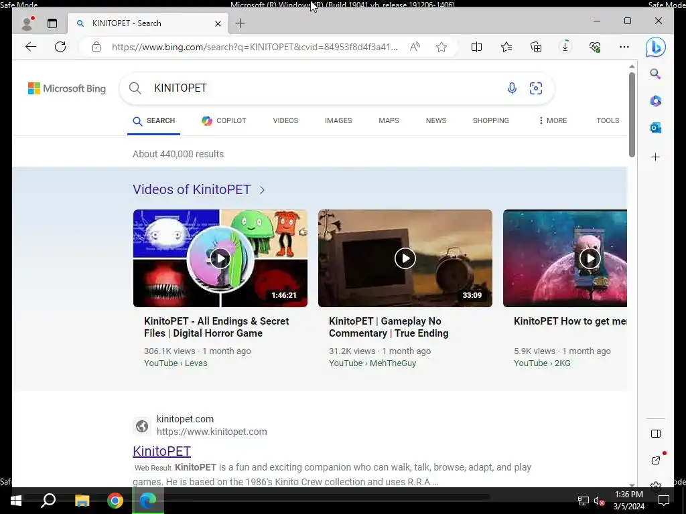The image size is (686, 514).
Task: Open Downloads panel
Action: tap(565, 47)
